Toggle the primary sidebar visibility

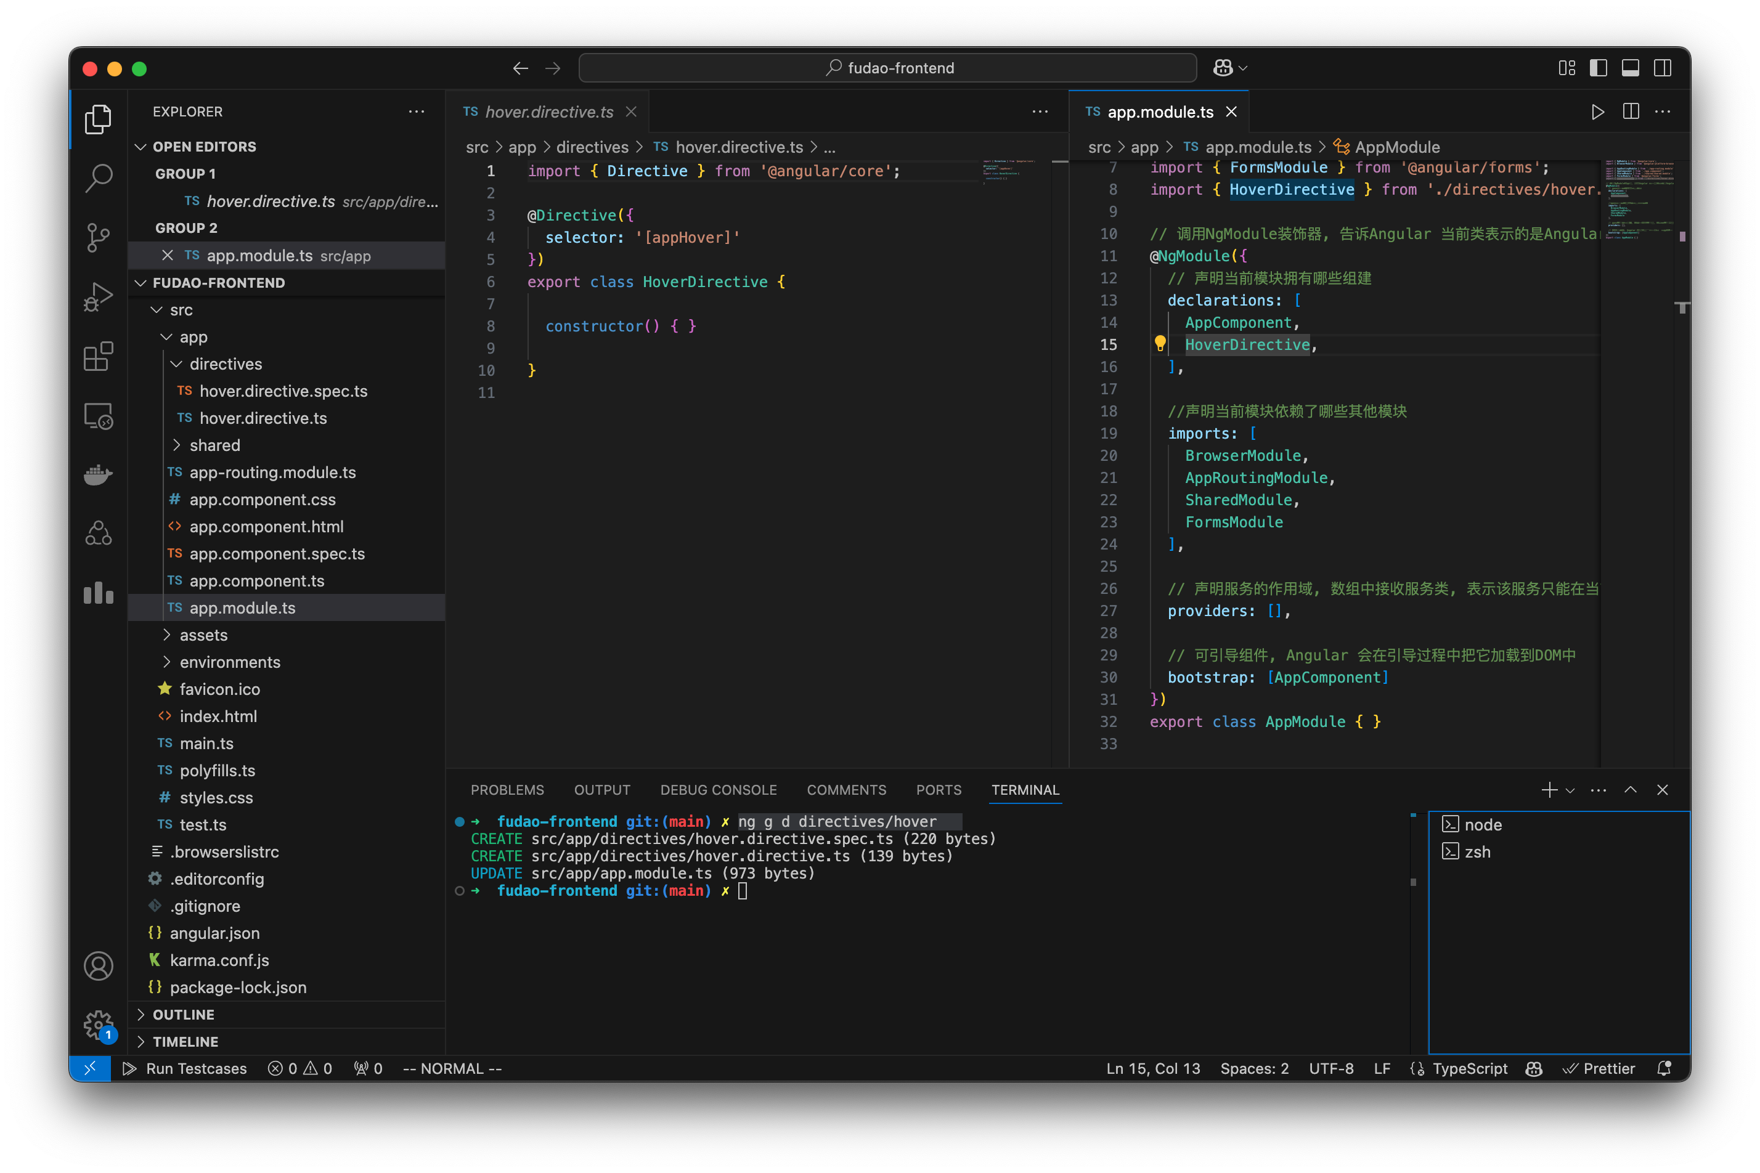coord(1597,67)
